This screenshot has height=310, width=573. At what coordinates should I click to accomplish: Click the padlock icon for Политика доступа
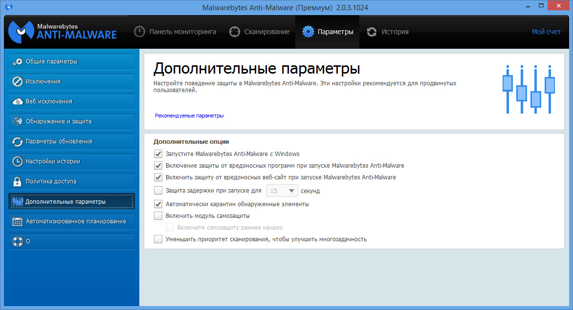[17, 181]
